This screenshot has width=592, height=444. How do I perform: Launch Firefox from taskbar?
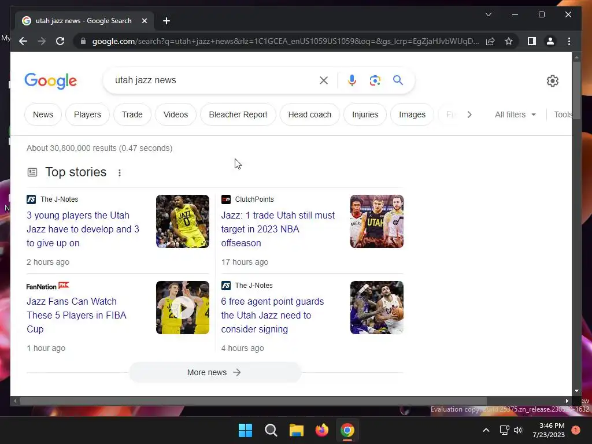tap(321, 430)
